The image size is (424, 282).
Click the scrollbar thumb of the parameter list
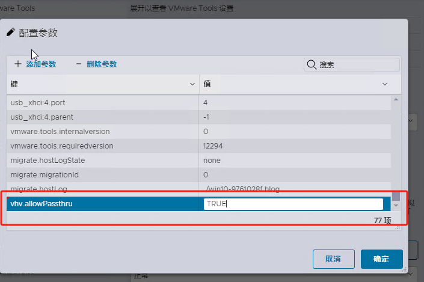click(x=396, y=196)
